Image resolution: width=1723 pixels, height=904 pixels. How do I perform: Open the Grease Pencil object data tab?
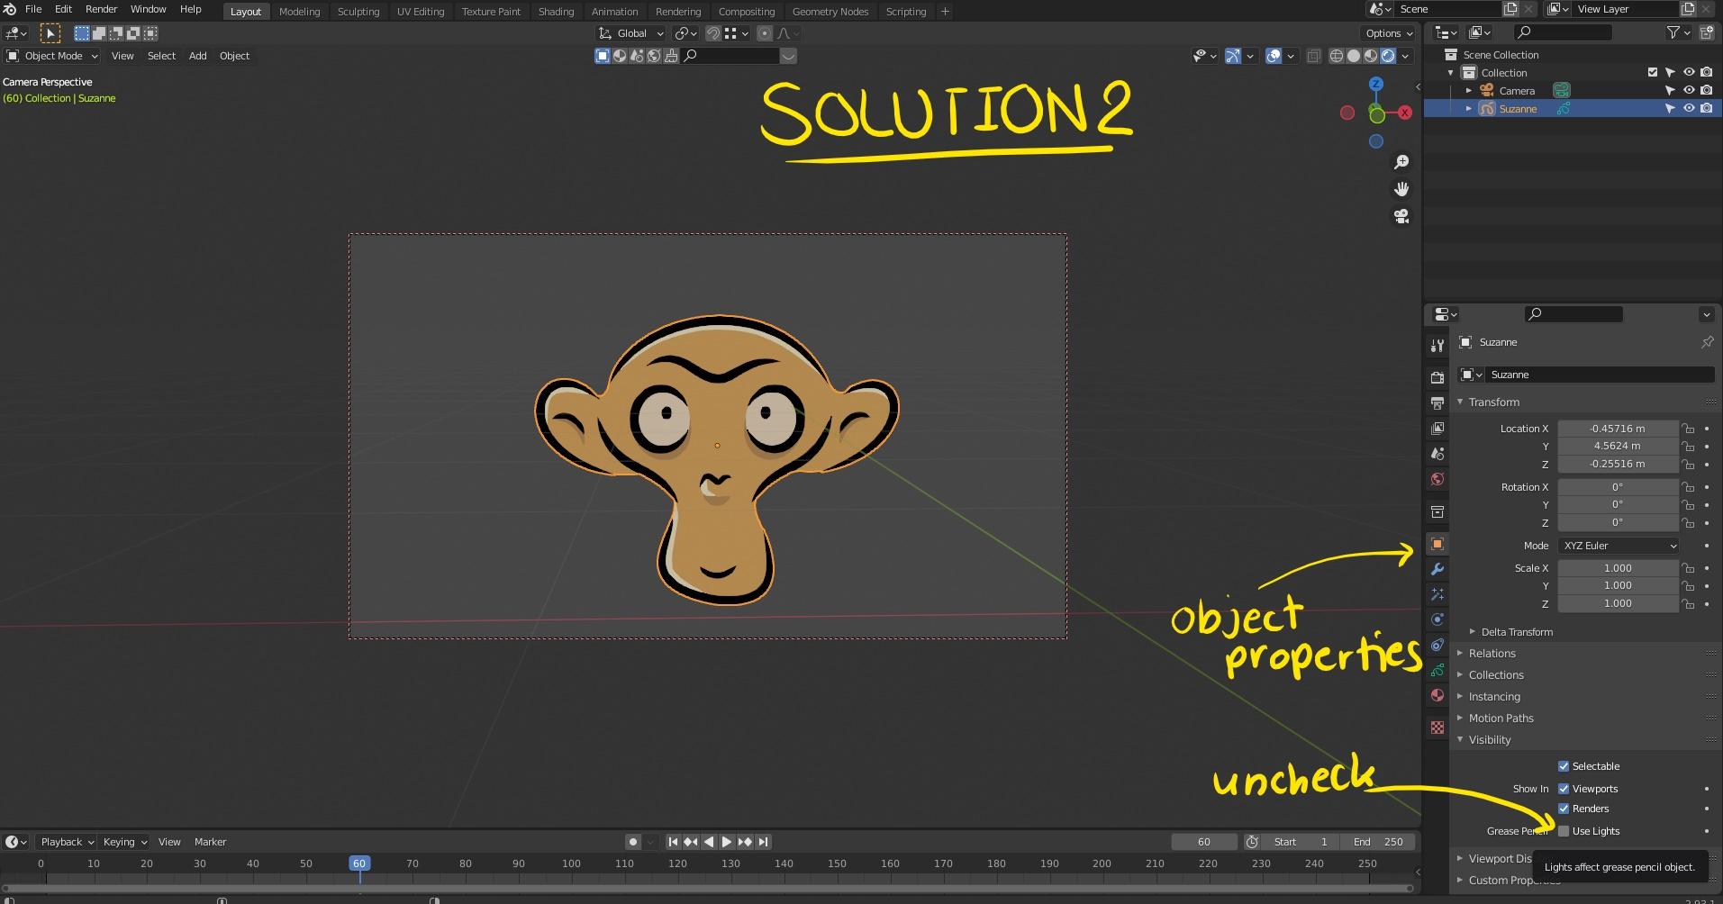pyautogui.click(x=1437, y=670)
